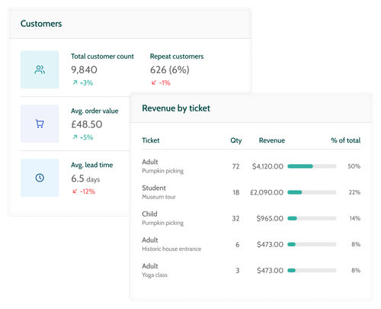The width and height of the screenshot is (381, 309).
Task: Click the 22% progress bar
Action: pos(312,192)
